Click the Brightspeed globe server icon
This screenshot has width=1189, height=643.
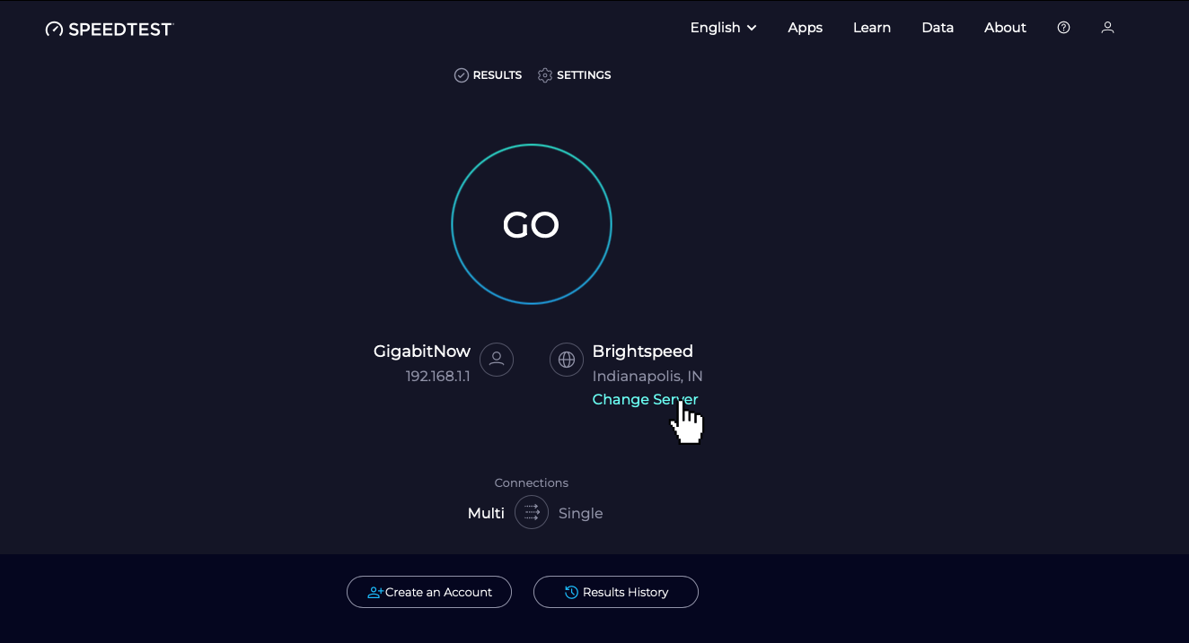pos(567,360)
